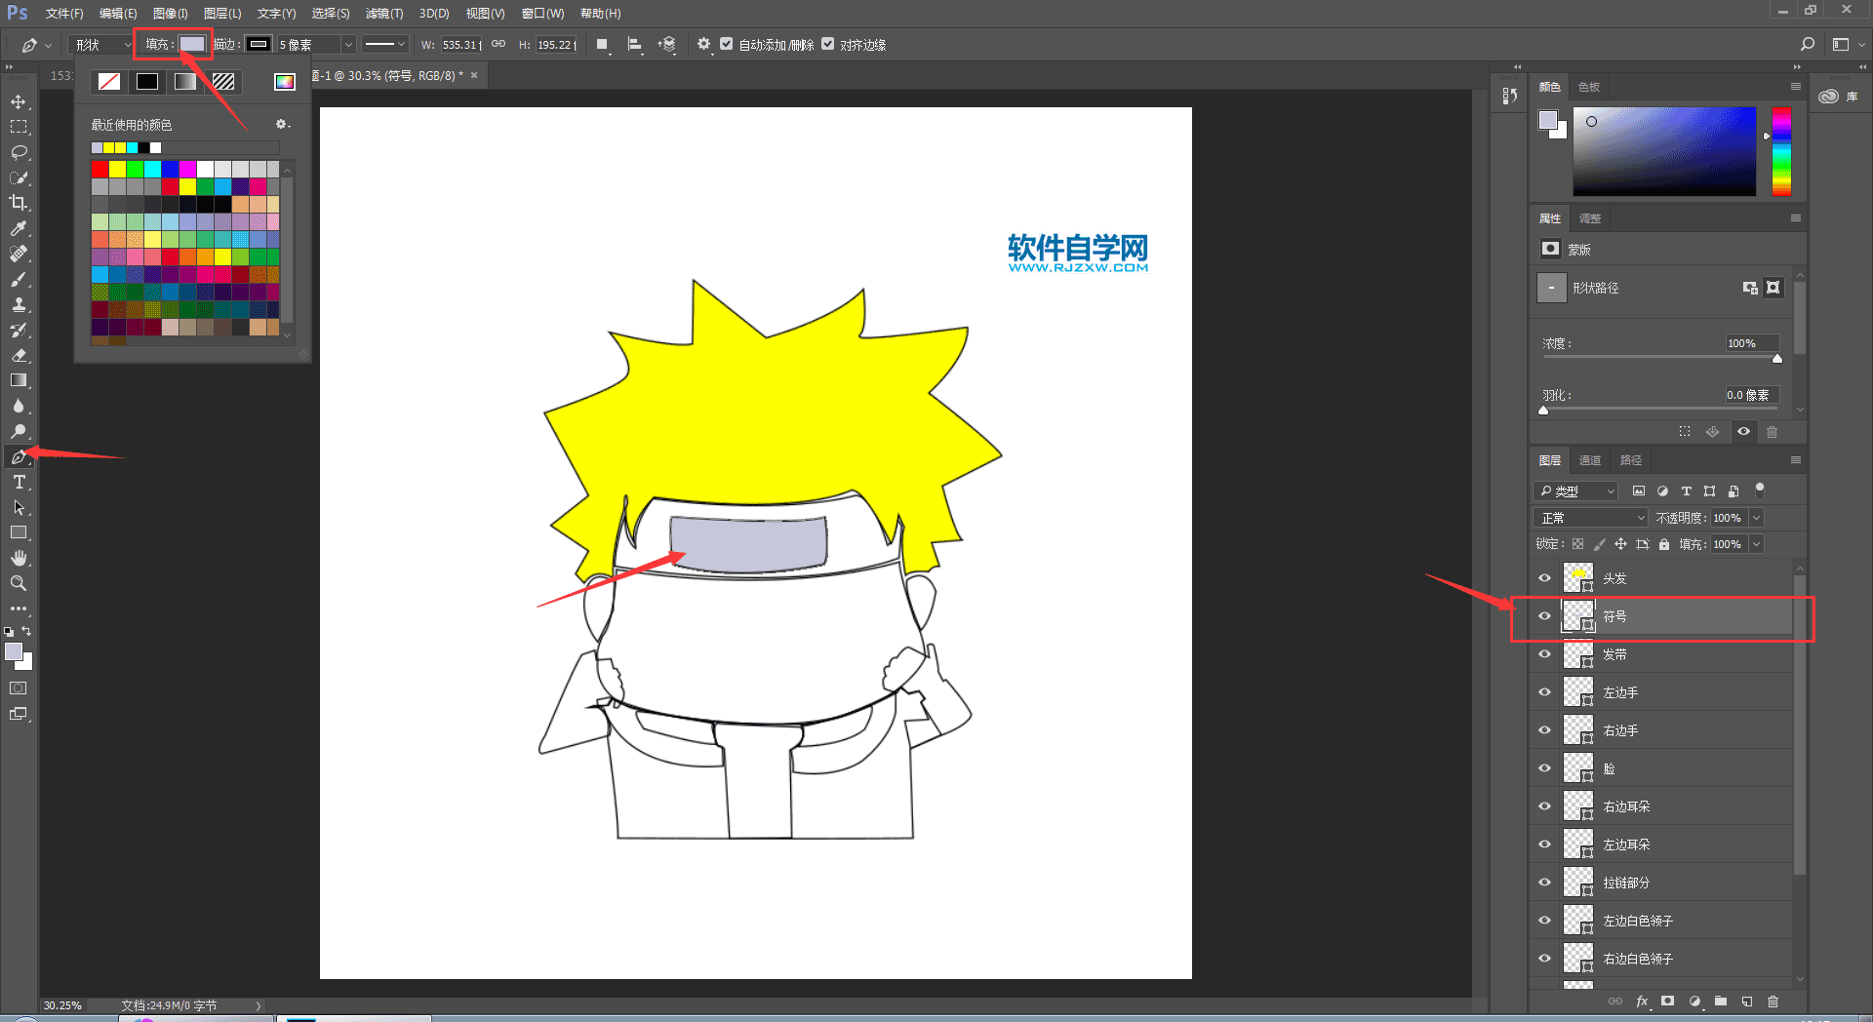Toggle the 对齐边缘 checkbox
The image size is (1873, 1022).
pos(828,44)
